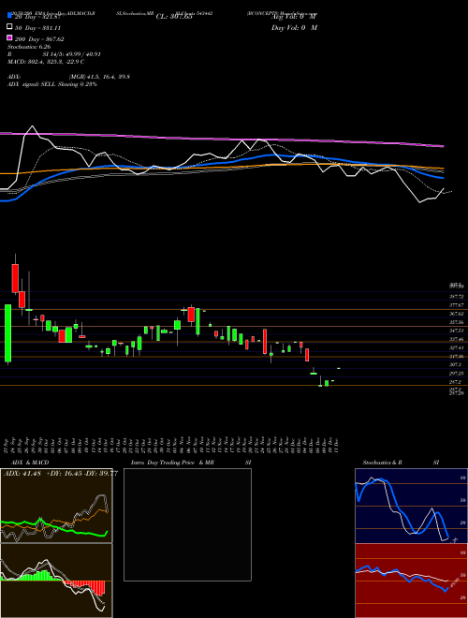Viewport: 468px width, 618px height.
Task: Click the Avg Vol label
Action: click(294, 16)
